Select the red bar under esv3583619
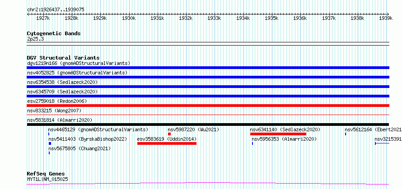Image resolution: width=402 pixels, height=189 pixels. (x=167, y=143)
